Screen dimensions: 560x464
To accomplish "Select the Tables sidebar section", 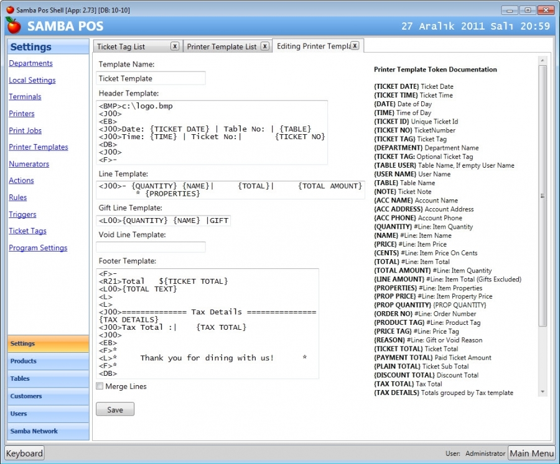I will coord(48,378).
